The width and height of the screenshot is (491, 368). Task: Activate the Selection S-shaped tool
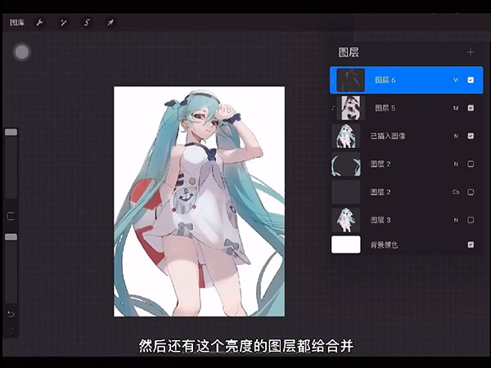87,23
